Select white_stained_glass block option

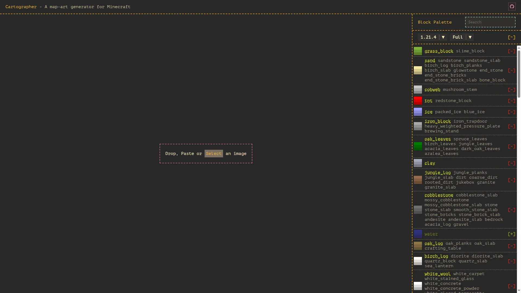pos(449,279)
